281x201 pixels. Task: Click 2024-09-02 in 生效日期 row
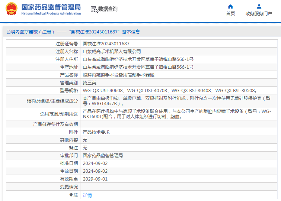(x=95, y=171)
